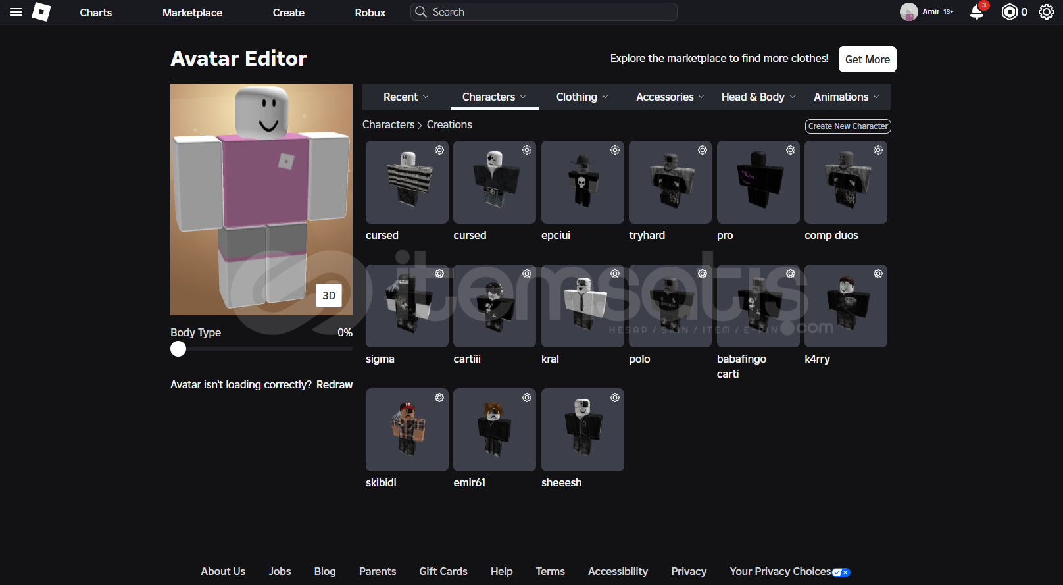Open the Gift Cards footer link

(443, 571)
